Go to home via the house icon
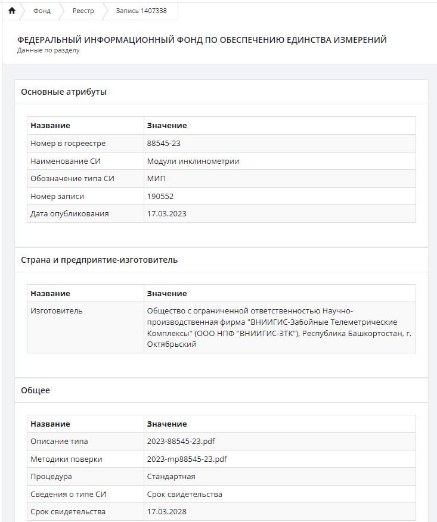The height and width of the screenshot is (522, 437). pyautogui.click(x=12, y=11)
